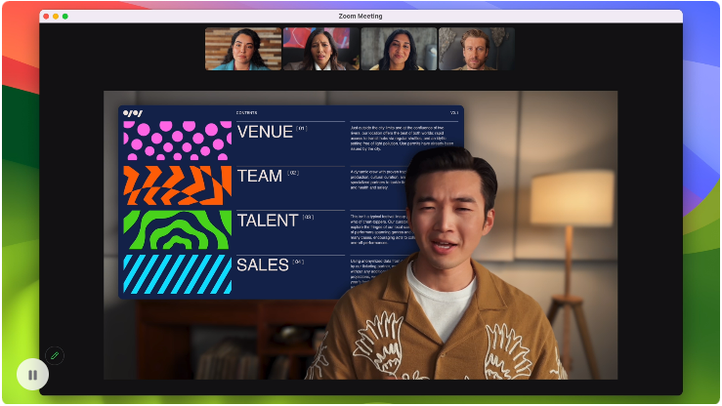Screen dimensions: 722x406
Task: Click the orange chevron pattern tile
Action: 177,185
